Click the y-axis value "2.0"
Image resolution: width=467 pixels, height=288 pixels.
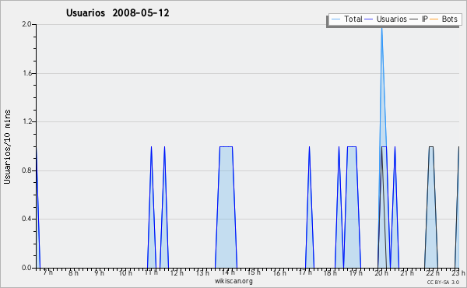point(26,24)
